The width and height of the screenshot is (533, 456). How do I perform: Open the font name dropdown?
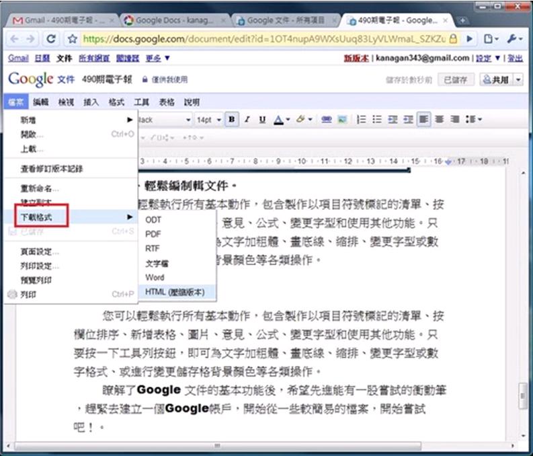165,120
